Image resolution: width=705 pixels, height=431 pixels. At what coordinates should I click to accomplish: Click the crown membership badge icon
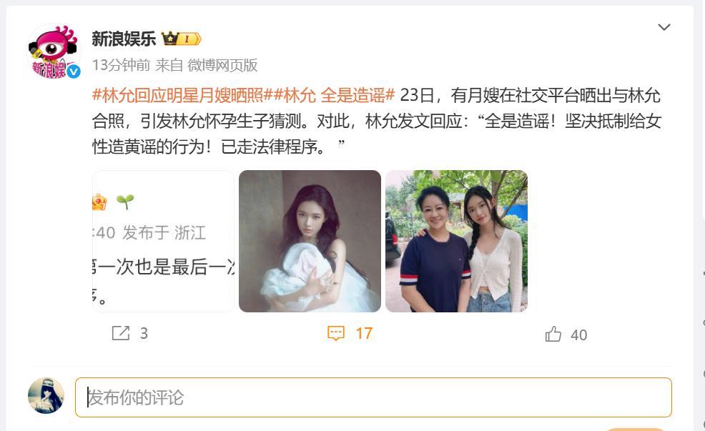point(181,39)
